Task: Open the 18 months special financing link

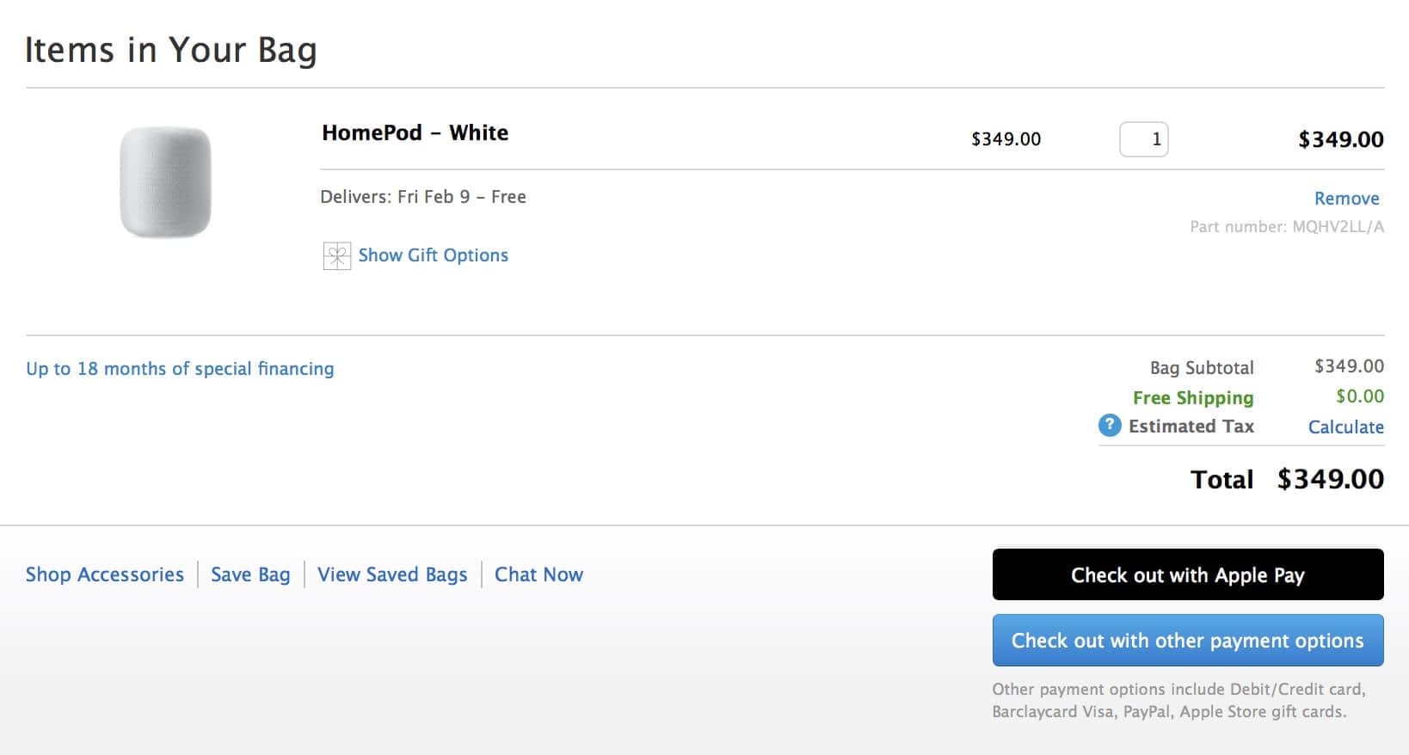Action: (180, 369)
